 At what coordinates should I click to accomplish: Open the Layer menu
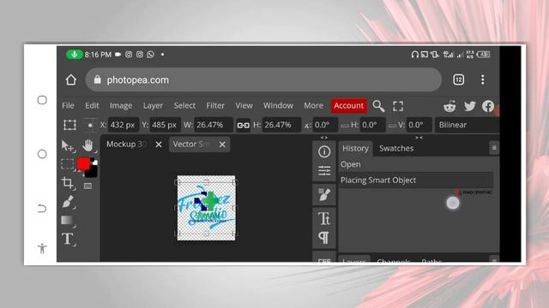pyautogui.click(x=153, y=105)
